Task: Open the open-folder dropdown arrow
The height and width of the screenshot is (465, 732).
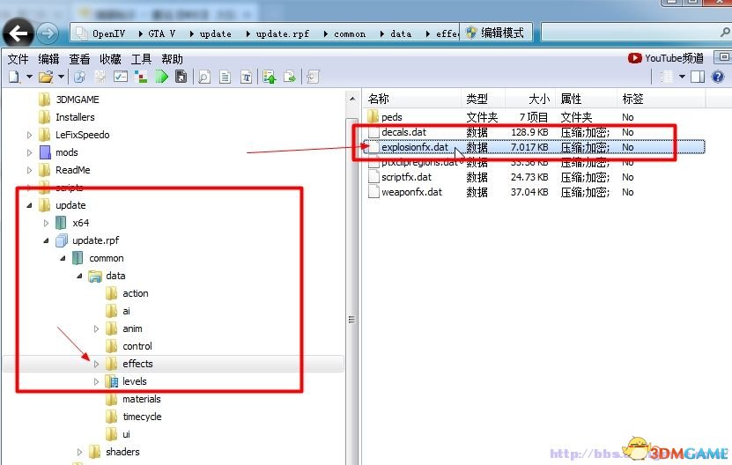Action: [61, 77]
